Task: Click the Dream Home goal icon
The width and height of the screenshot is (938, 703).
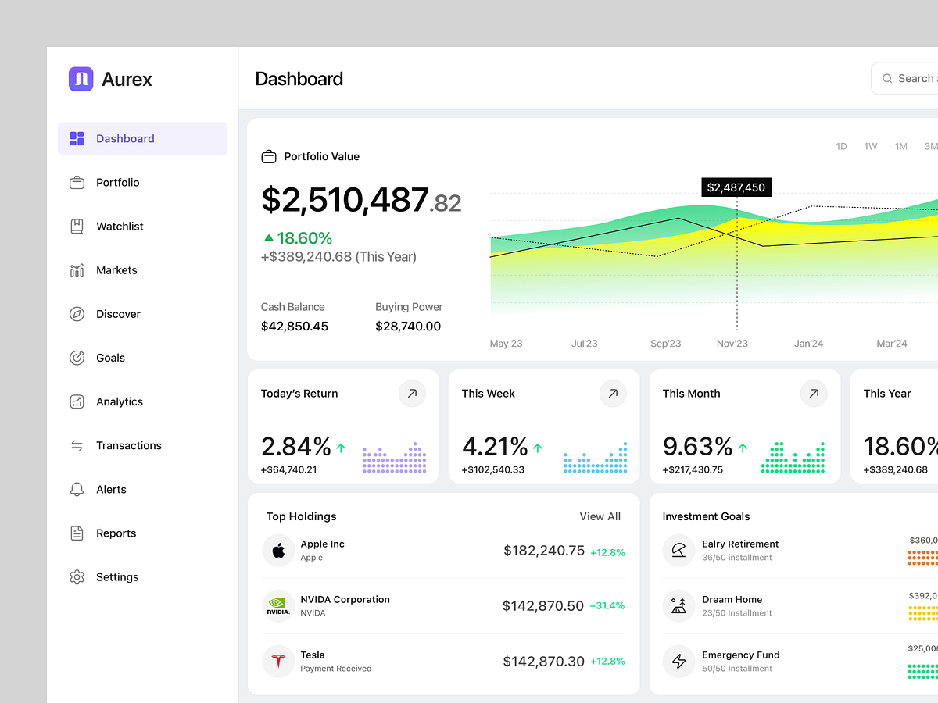Action: coord(678,605)
